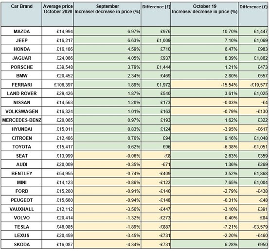
Task: Click the JAGUAR £24,066 price cell
Action: point(57,58)
